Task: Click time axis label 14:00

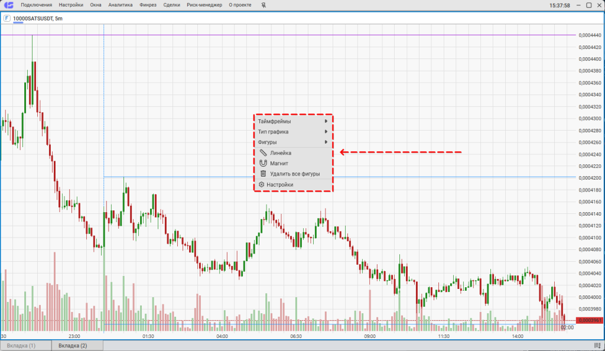Action: (x=518, y=336)
